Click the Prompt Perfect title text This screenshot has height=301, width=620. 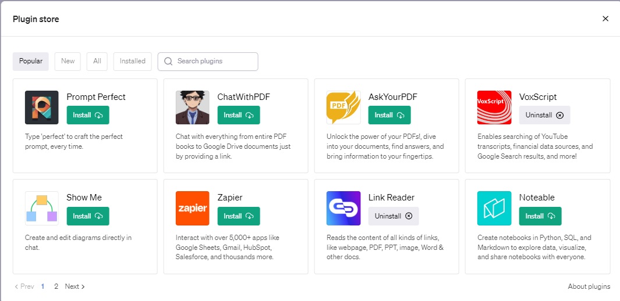[x=96, y=97]
